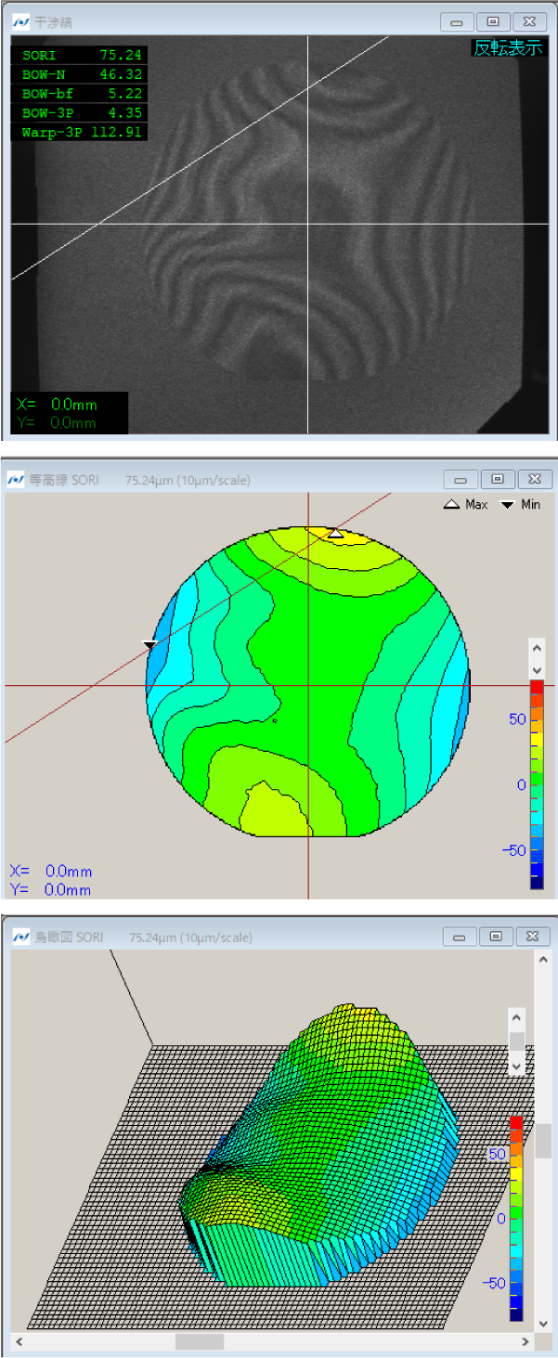Click the up arrow above contour color scale

pyautogui.click(x=536, y=649)
